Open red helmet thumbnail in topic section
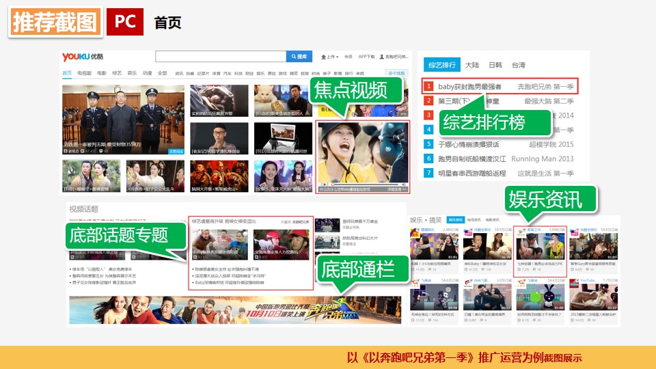Screen dimensions: 656x369 tap(281, 245)
